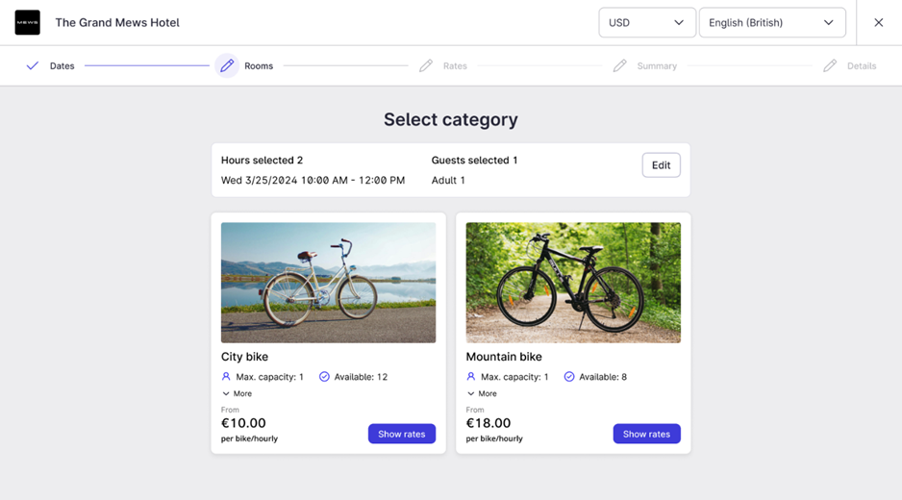
Task: Expand More details for City bike
Action: point(237,393)
